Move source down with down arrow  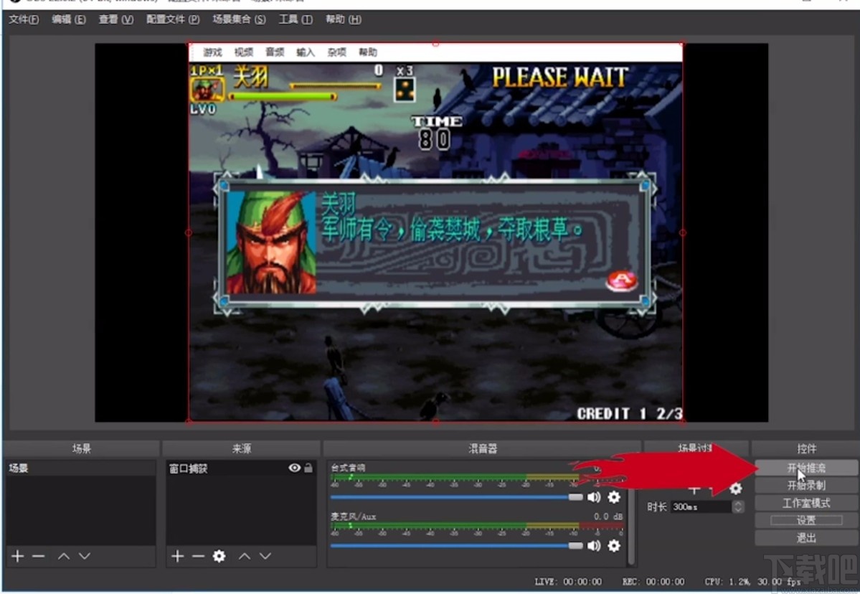[x=265, y=556]
